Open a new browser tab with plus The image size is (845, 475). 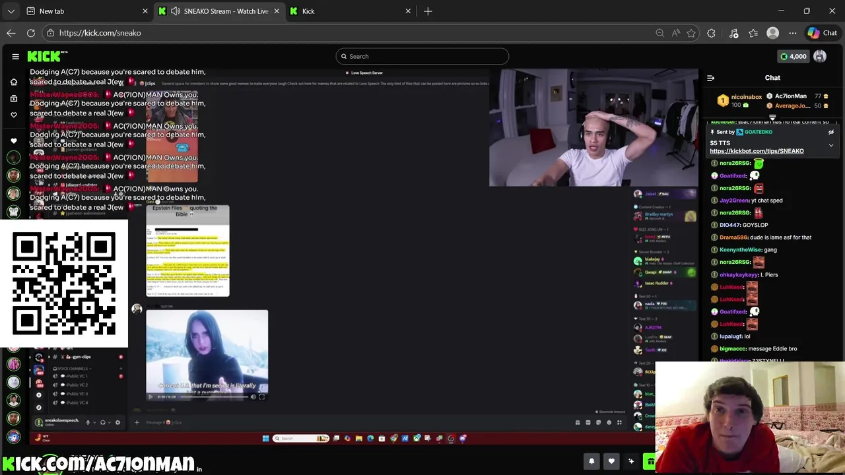pyautogui.click(x=428, y=11)
